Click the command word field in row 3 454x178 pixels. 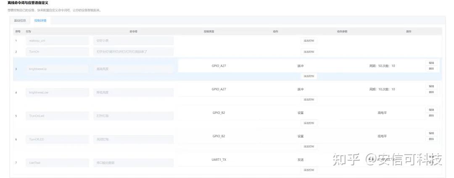tap(134, 69)
